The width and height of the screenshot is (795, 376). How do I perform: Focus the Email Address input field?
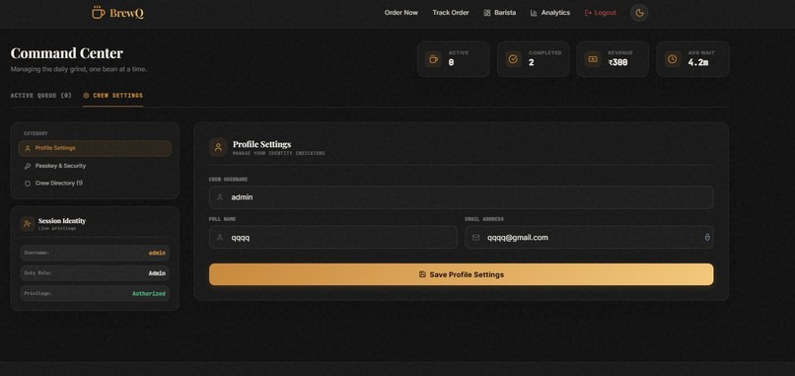coord(589,237)
